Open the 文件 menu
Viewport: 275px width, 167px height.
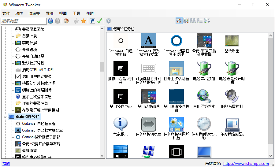click(x=6, y=13)
